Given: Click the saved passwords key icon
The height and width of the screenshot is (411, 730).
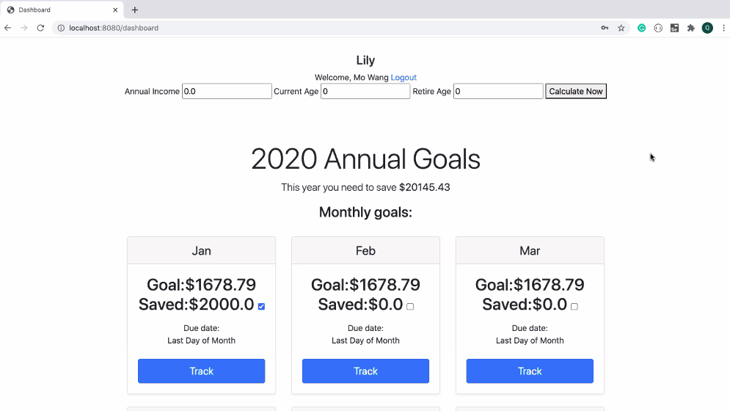Looking at the screenshot, I should [605, 28].
